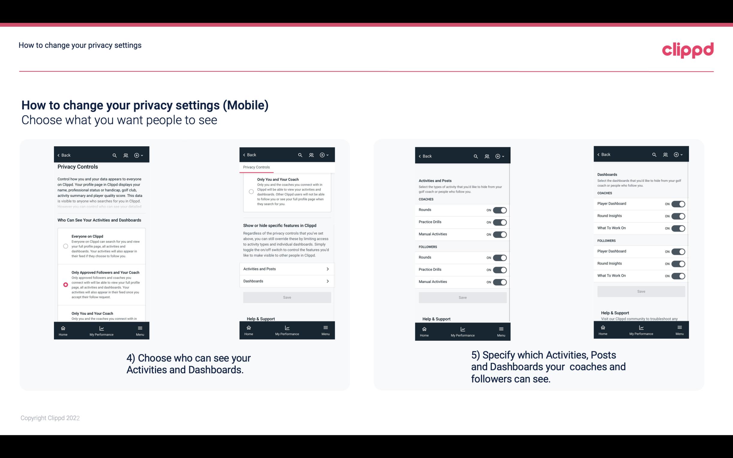Click Privacy Controls tab label
This screenshot has width=733, height=458.
(256, 167)
